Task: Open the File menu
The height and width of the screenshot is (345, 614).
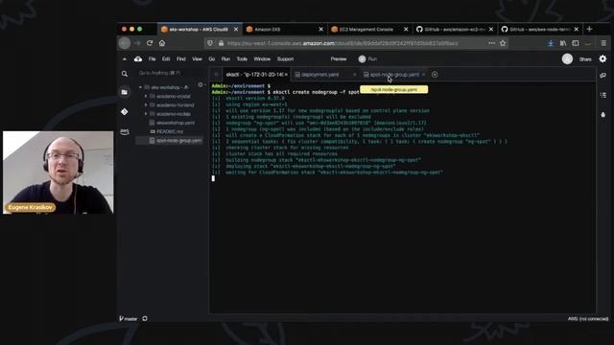Action: [152, 59]
